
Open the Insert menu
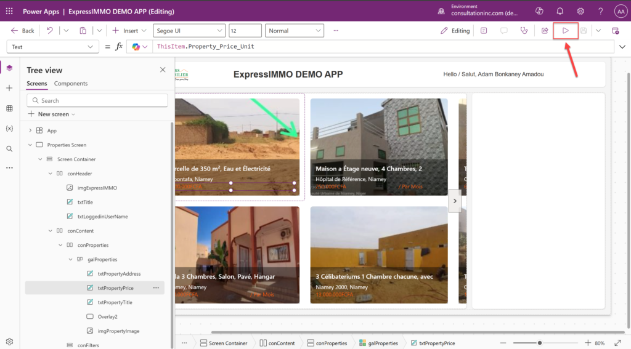point(129,31)
